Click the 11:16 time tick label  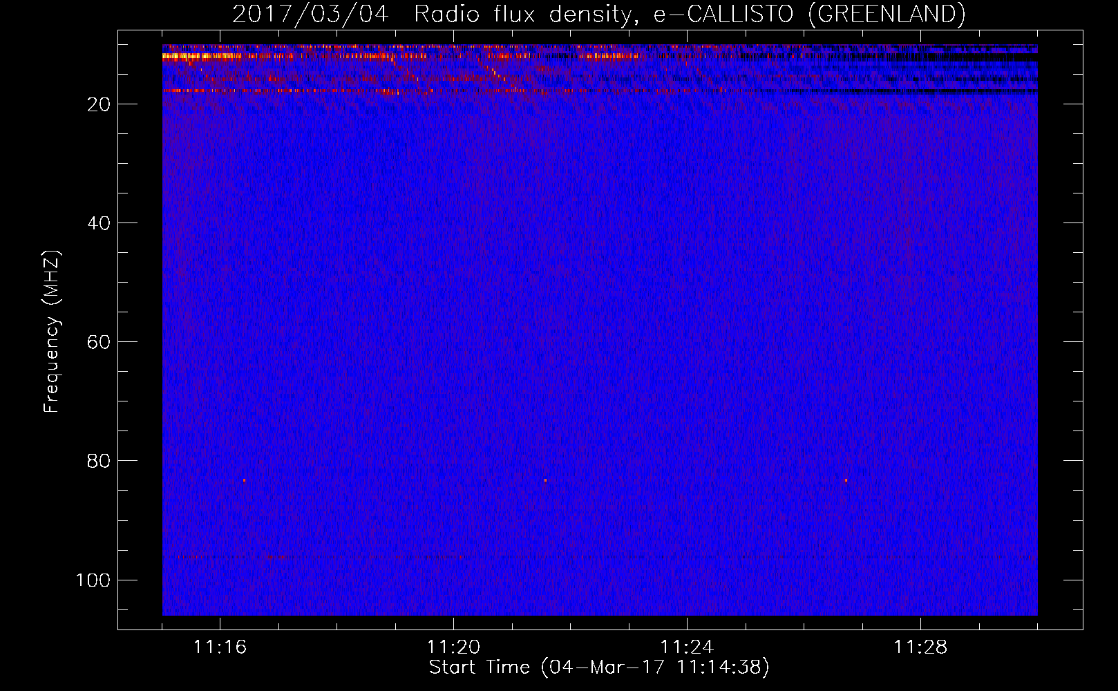pos(220,647)
